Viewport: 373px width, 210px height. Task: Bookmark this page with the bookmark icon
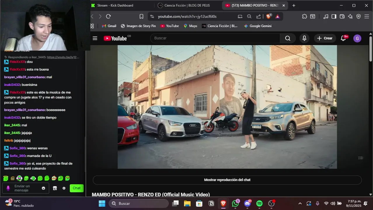pyautogui.click(x=141, y=16)
